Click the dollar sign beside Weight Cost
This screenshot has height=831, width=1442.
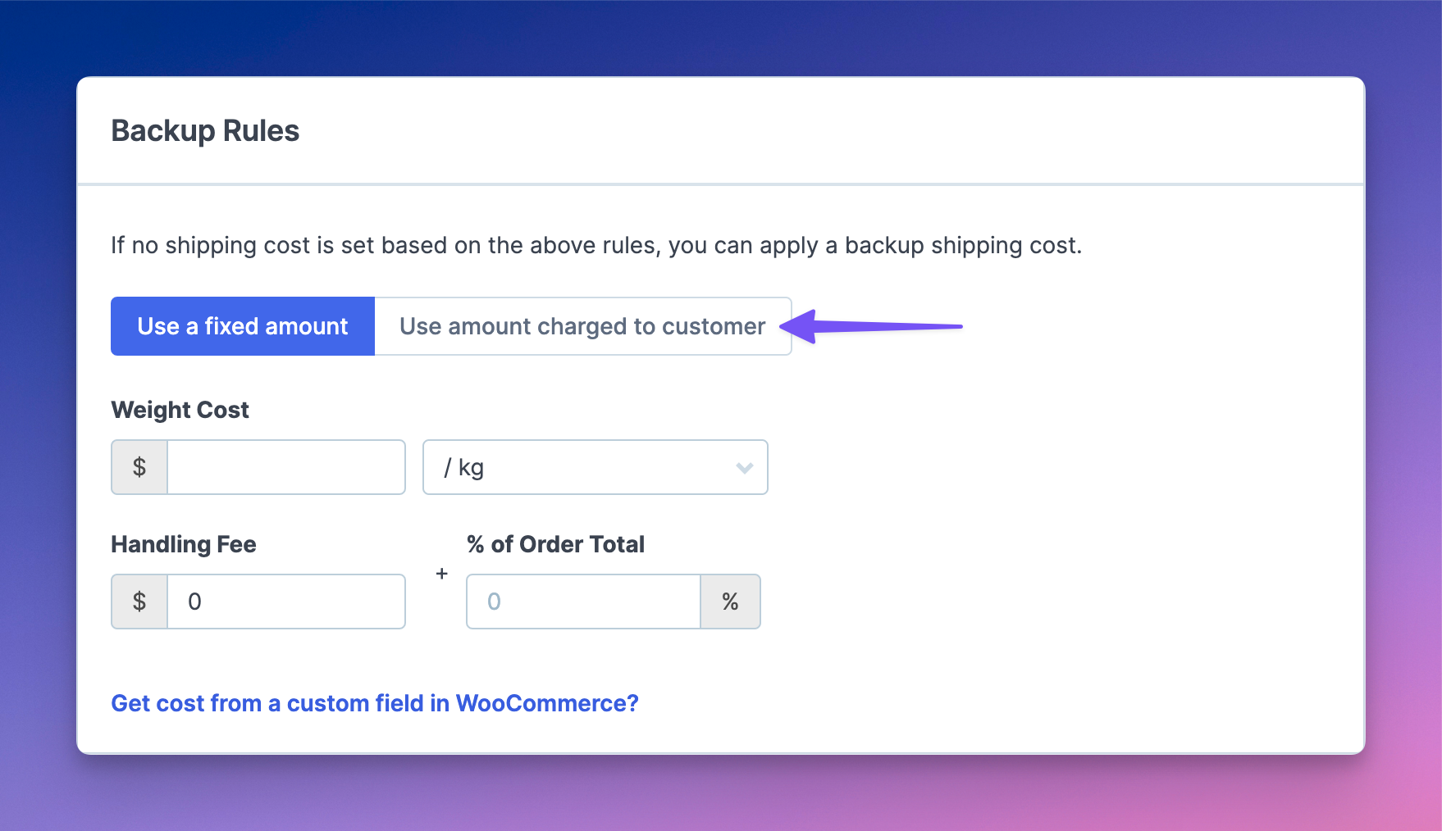pos(139,467)
